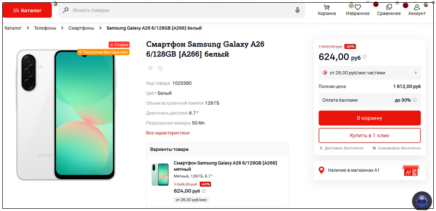Click the В корзину button
436x211 pixels.
(x=369, y=118)
